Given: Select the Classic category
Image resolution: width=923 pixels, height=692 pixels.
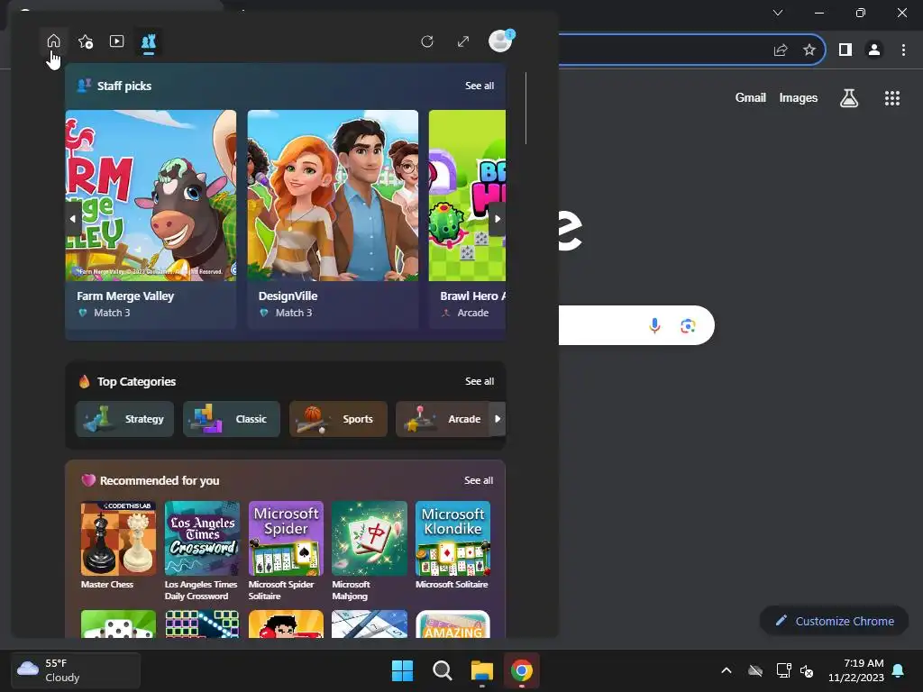Looking at the screenshot, I should 232,419.
